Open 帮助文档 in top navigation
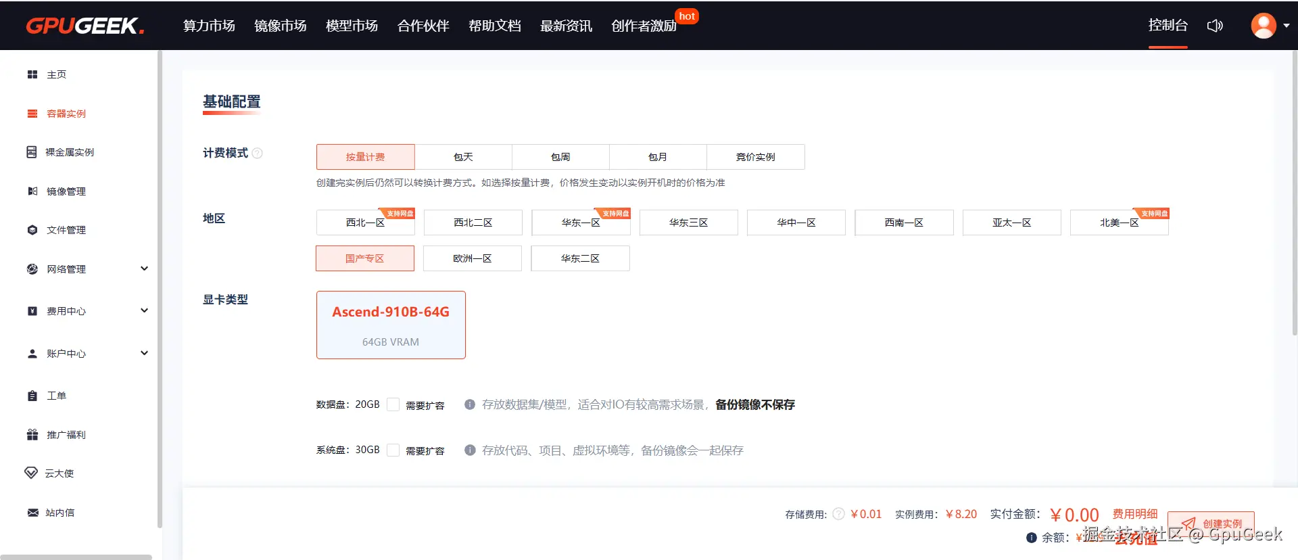Image resolution: width=1298 pixels, height=560 pixels. pos(495,26)
